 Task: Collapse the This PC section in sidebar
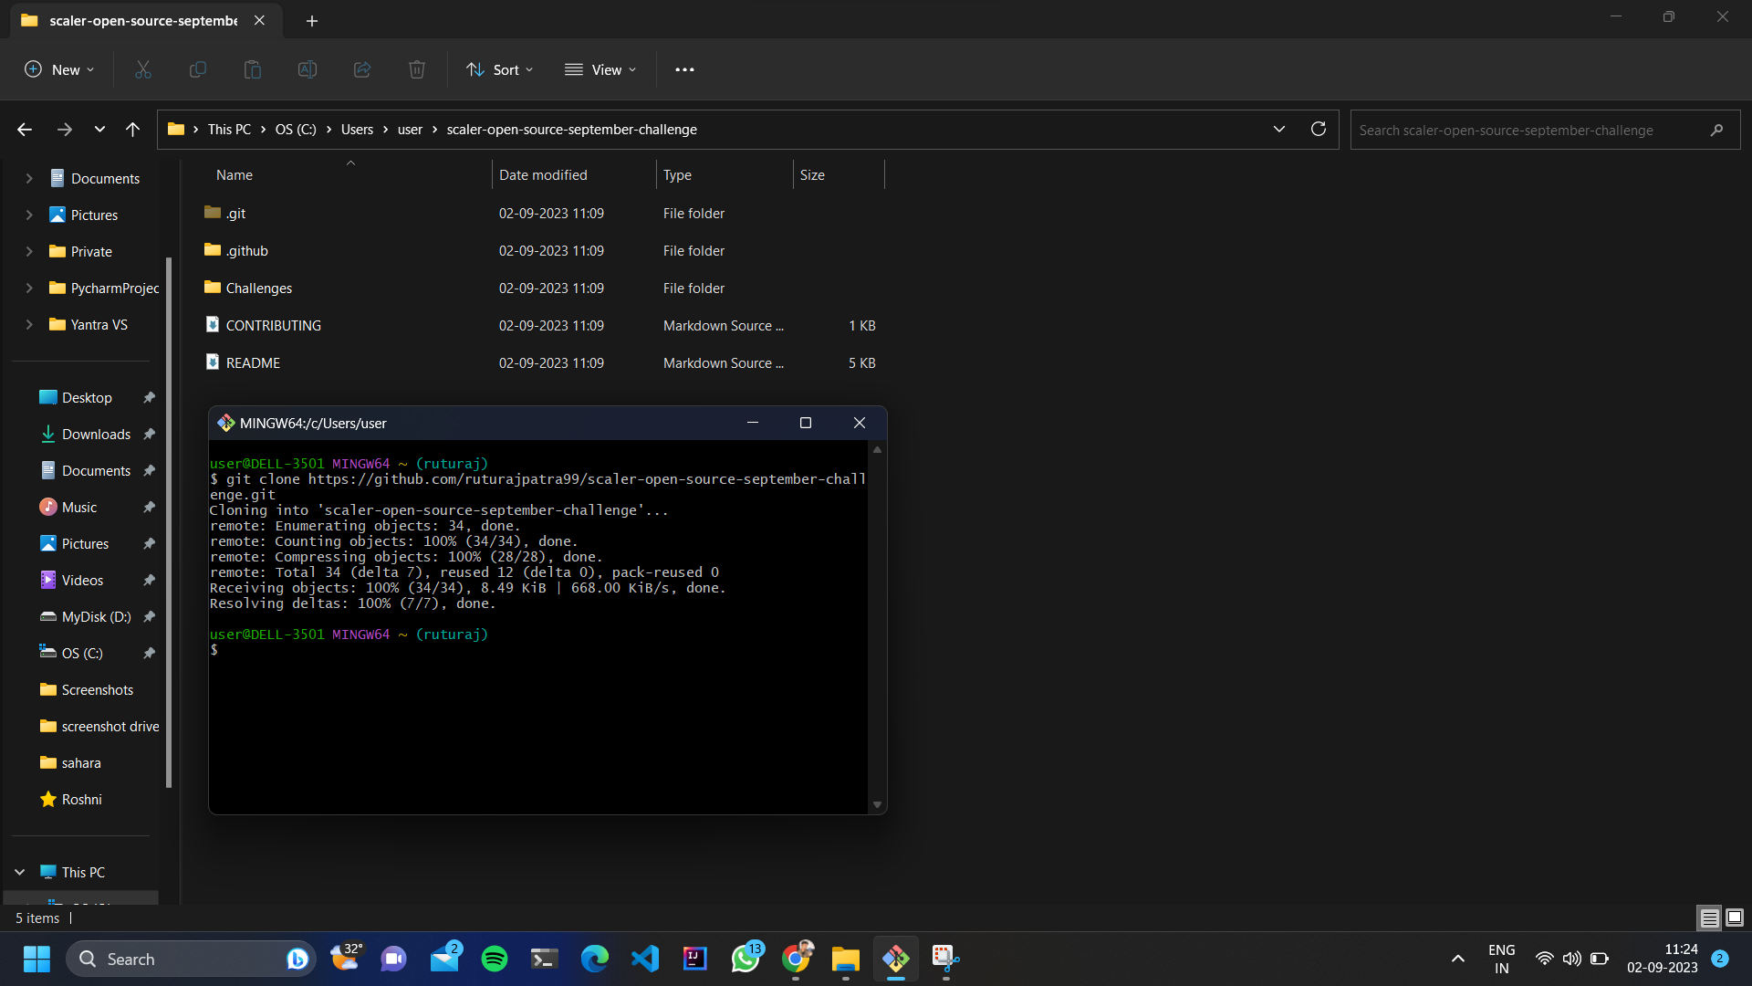[x=18, y=872]
